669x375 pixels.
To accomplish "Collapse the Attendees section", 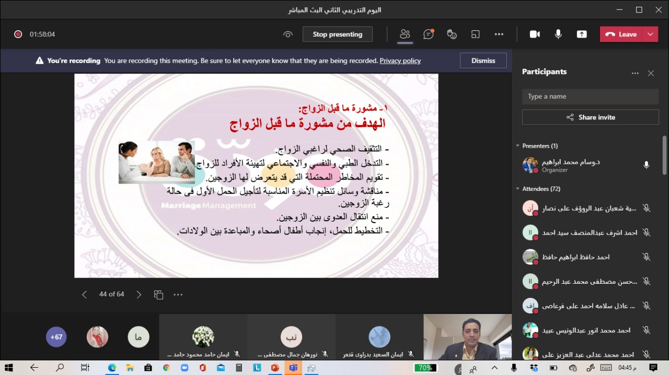I will (518, 189).
